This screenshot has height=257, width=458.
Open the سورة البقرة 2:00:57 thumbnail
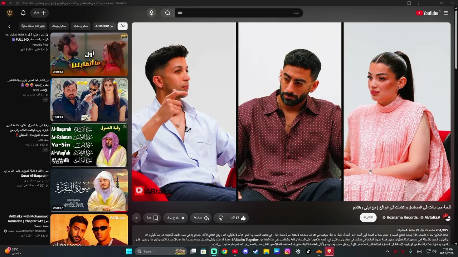(x=89, y=190)
